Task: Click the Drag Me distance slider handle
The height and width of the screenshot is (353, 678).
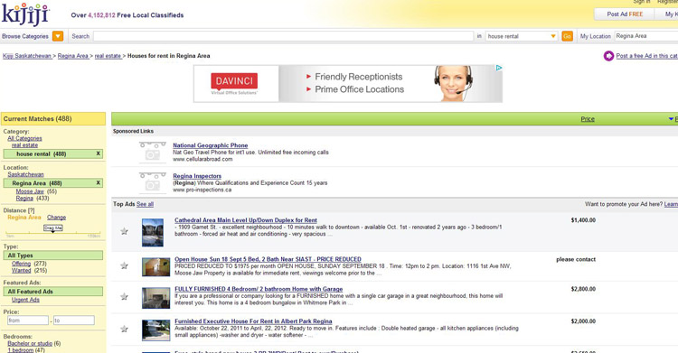Action: tap(52, 228)
